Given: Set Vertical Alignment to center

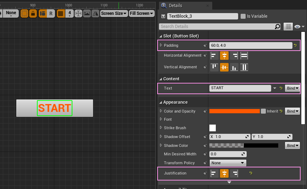Looking at the screenshot, I should point(224,67).
